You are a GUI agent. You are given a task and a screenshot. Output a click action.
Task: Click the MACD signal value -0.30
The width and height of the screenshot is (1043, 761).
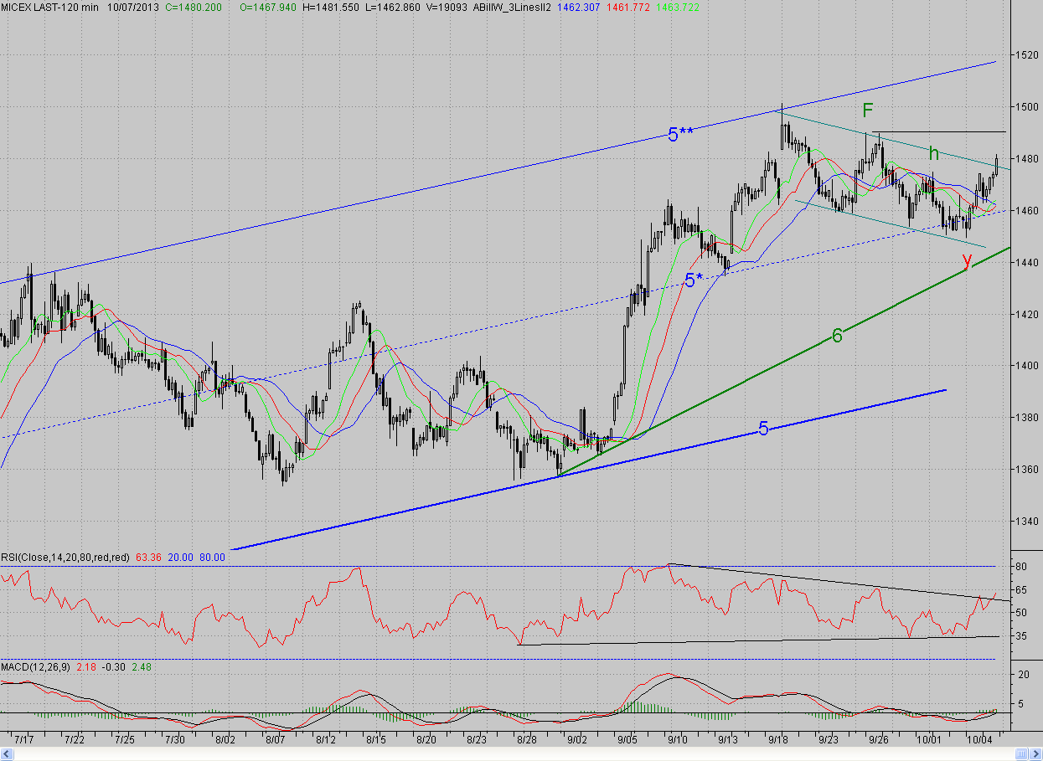(114, 666)
